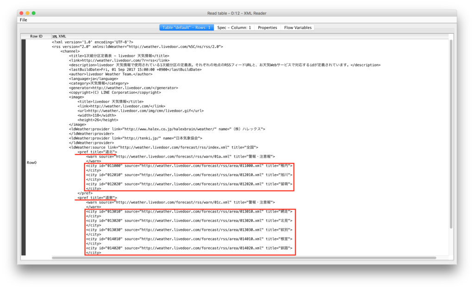
Task: Select the Table "default" – Rows: 1 tab
Action: [x=186, y=27]
